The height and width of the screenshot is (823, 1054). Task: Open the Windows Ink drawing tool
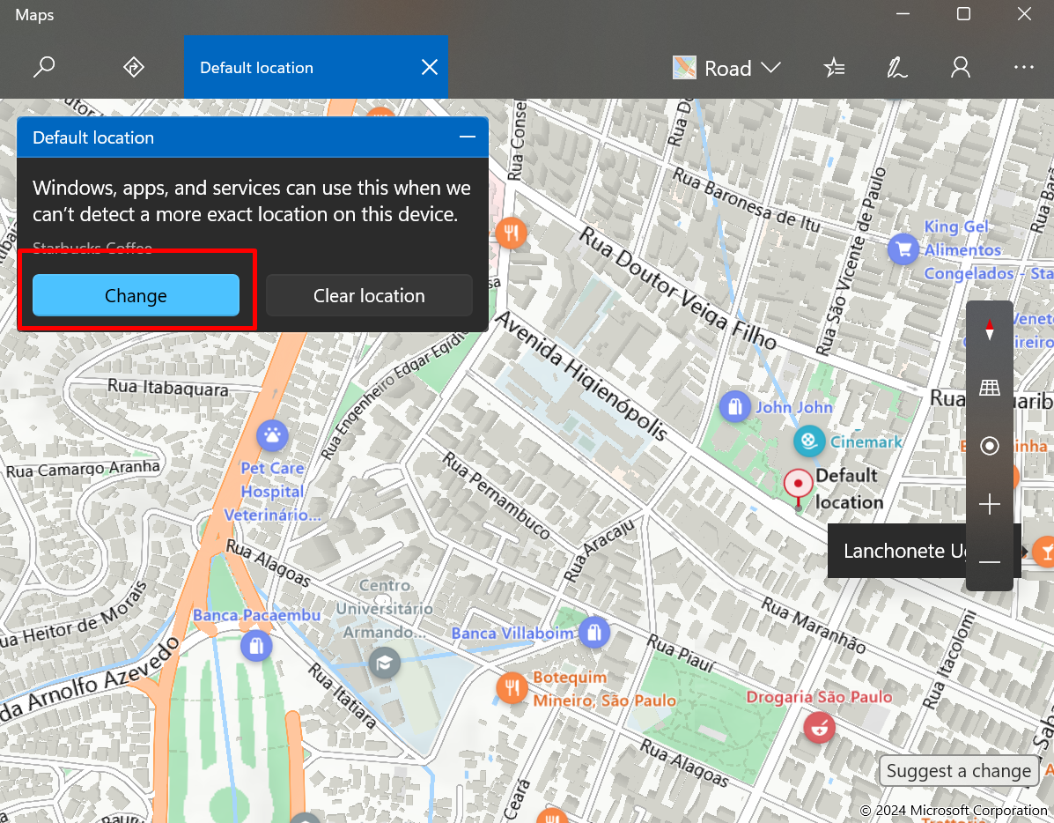point(896,68)
